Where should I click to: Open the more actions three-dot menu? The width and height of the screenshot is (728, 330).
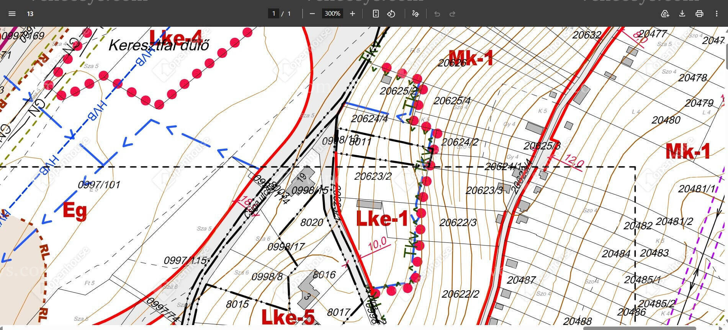coord(717,14)
